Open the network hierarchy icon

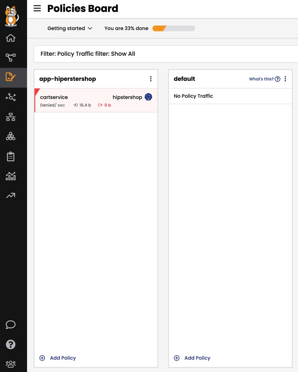point(10,117)
